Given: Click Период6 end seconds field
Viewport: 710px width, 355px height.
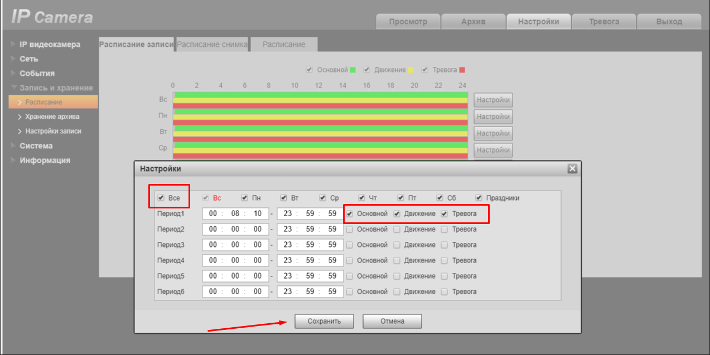Looking at the screenshot, I should tap(332, 291).
